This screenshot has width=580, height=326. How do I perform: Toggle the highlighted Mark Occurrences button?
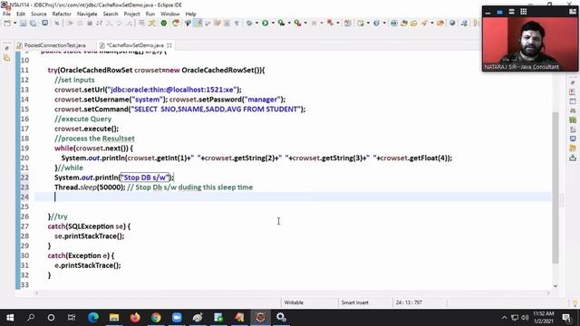click(198, 24)
